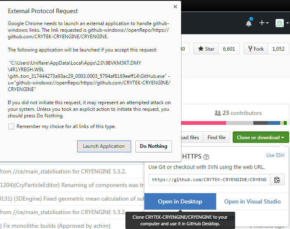Screen dimensions: 290x229
Task: Select the HTTPS clone URL field
Action: click(209, 180)
